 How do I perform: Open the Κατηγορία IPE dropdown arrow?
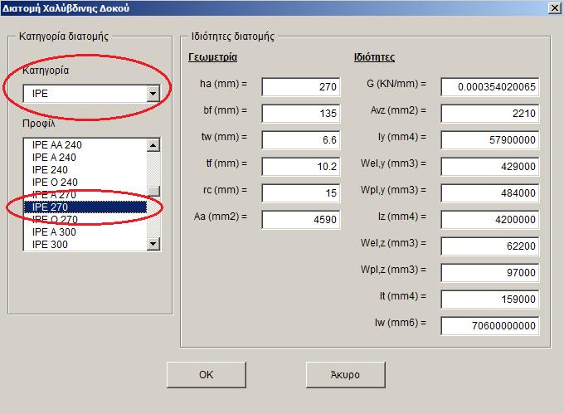[x=153, y=94]
